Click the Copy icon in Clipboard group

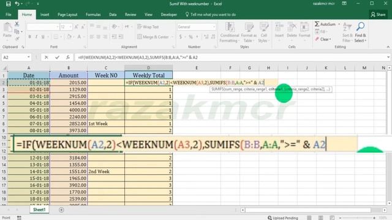coord(17,32)
